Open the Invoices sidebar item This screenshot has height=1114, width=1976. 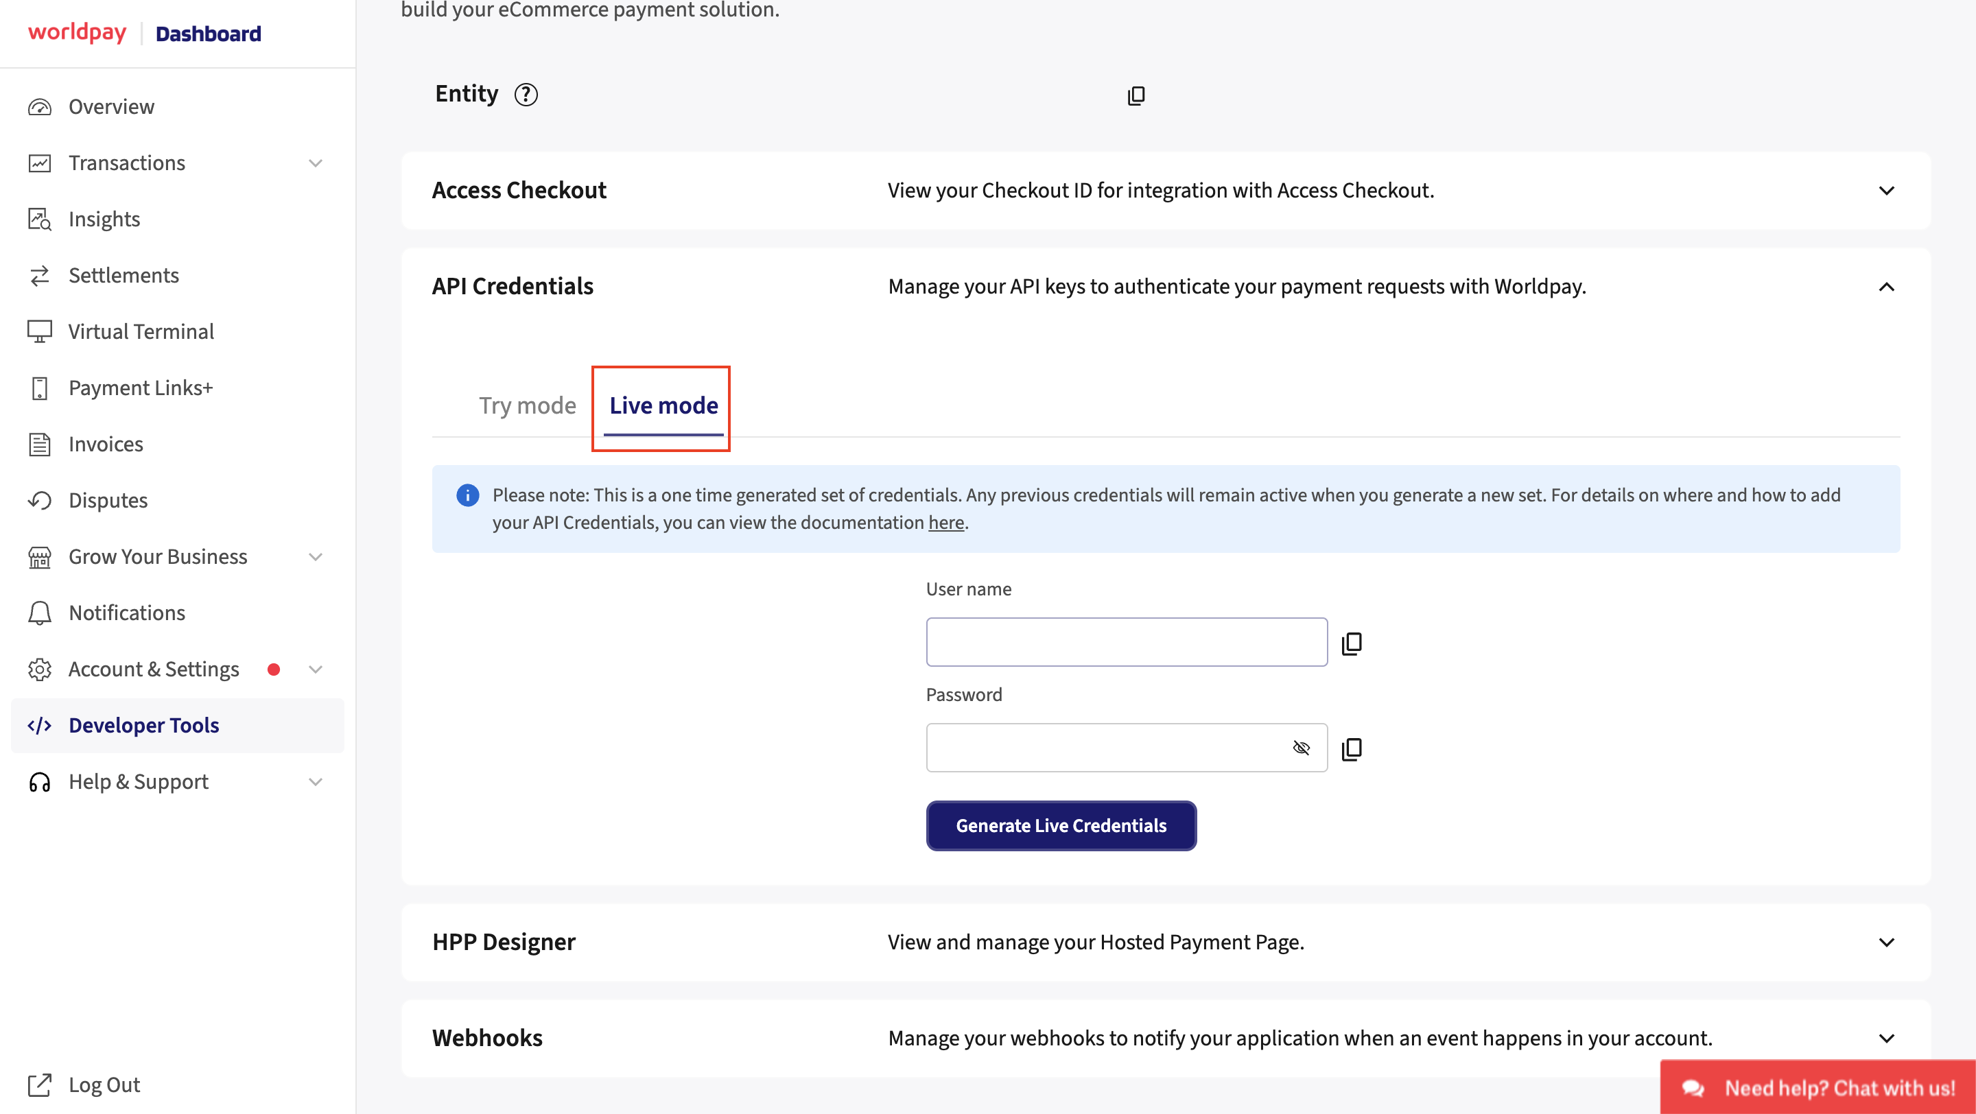106,444
